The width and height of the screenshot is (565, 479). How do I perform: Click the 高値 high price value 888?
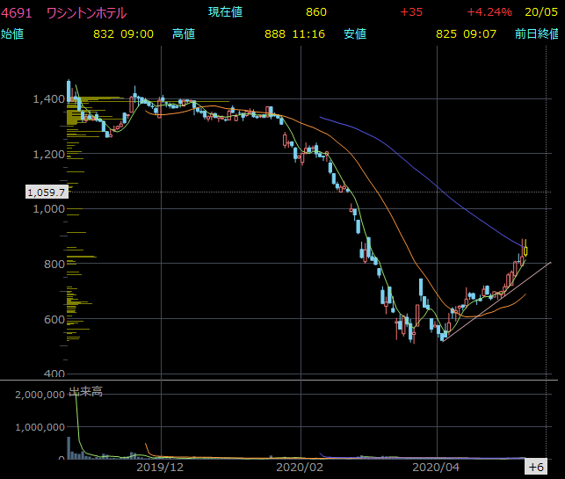[x=275, y=33]
